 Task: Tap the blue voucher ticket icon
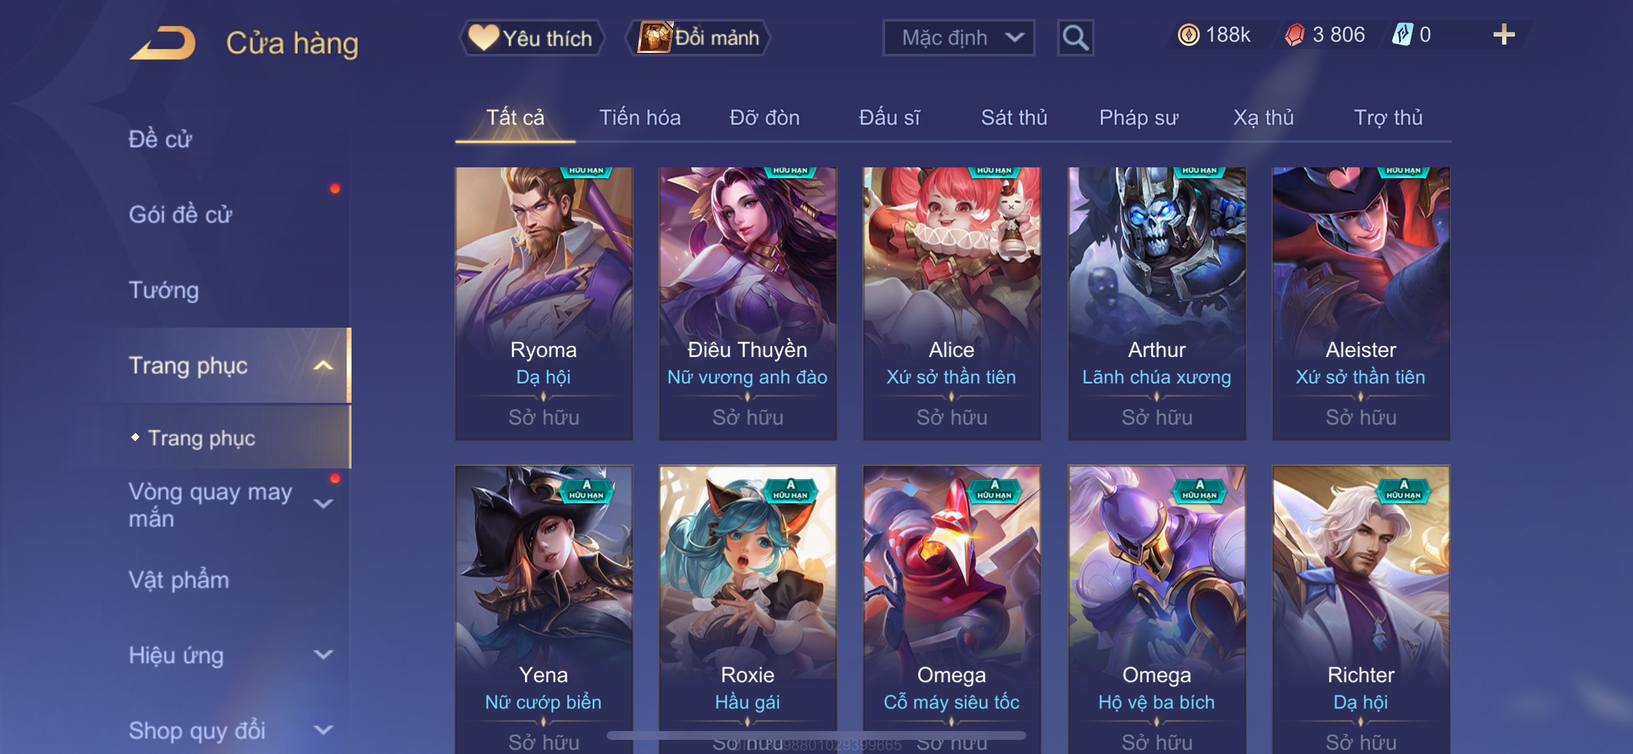point(1402,34)
